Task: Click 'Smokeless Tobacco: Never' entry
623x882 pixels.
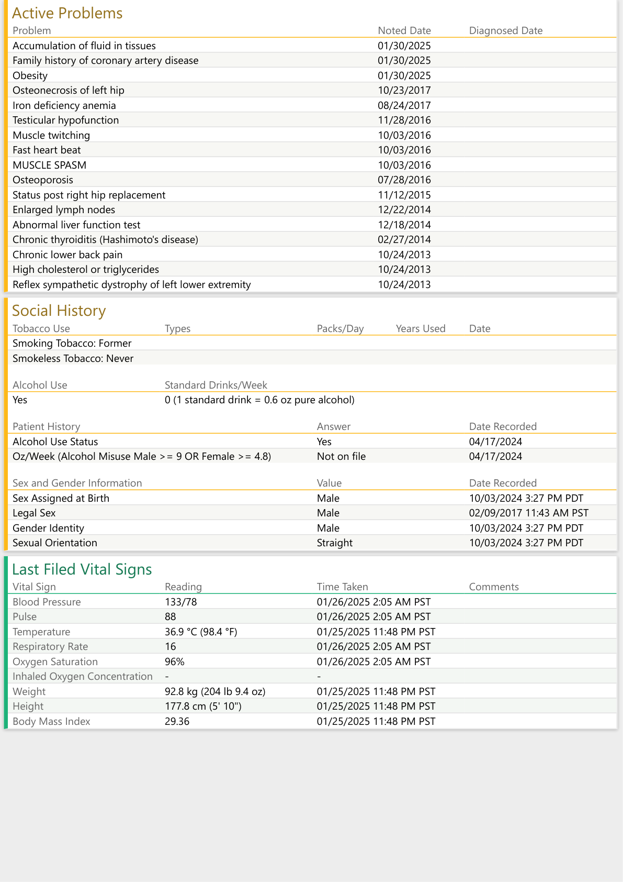Action: [x=73, y=358]
